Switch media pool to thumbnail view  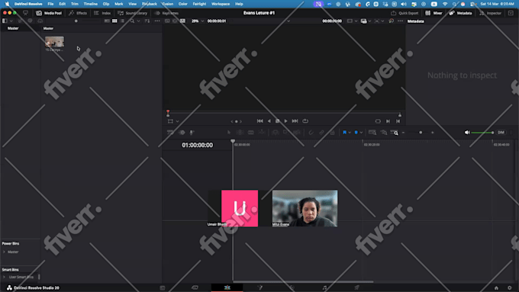[x=114, y=21]
